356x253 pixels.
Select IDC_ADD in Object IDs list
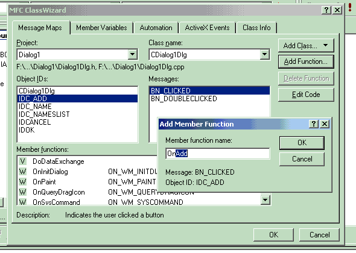(77, 99)
